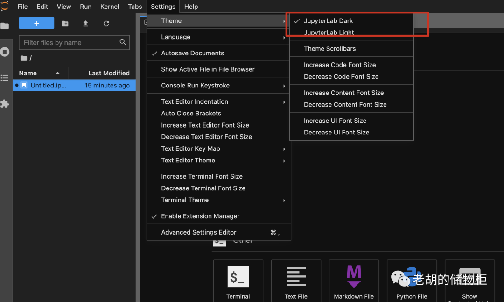Expand Text Editor Key Map submenu
Image resolution: width=504 pixels, height=302 pixels.
tap(218, 149)
